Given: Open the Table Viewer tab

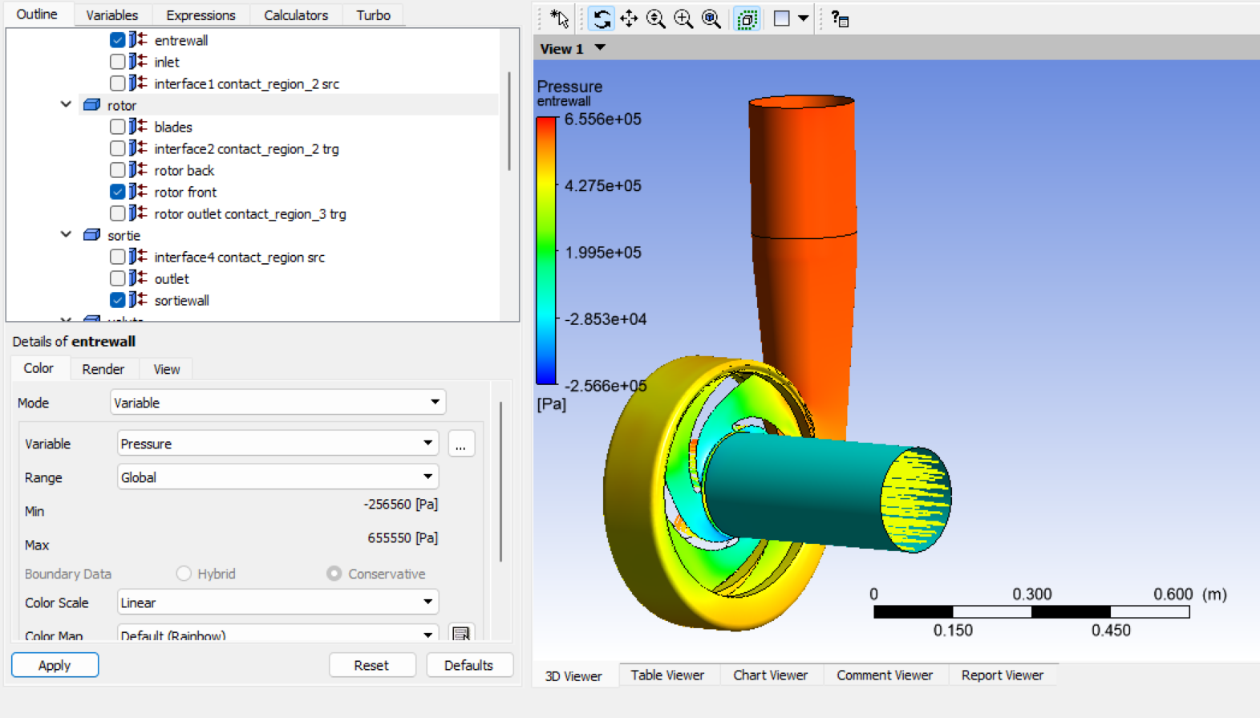Looking at the screenshot, I should 667,675.
